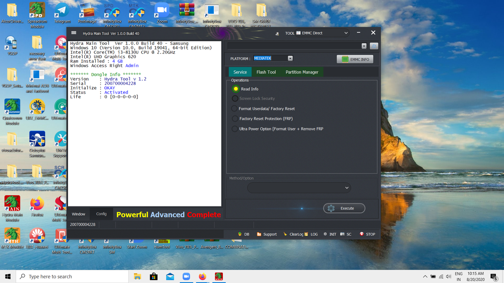Screen dimensions: 504x283
Task: Click the taskbar search box
Action: tap(72, 276)
